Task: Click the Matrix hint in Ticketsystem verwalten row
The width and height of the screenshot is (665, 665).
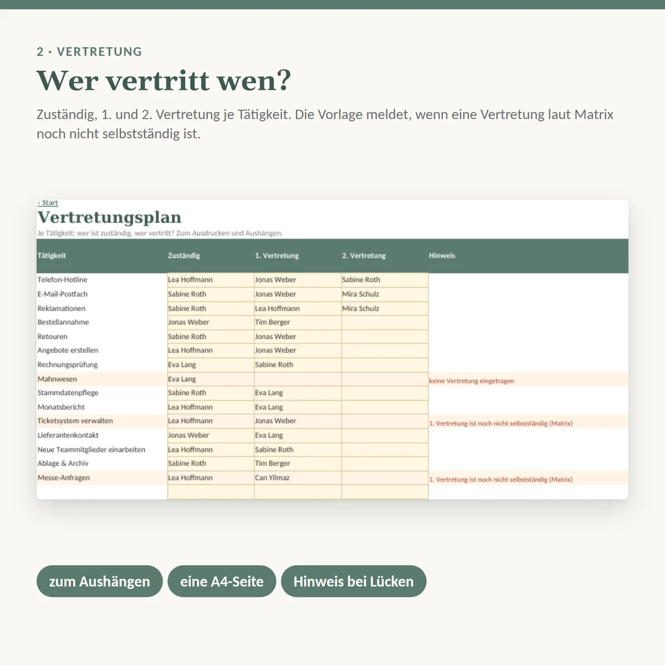Action: tap(501, 423)
